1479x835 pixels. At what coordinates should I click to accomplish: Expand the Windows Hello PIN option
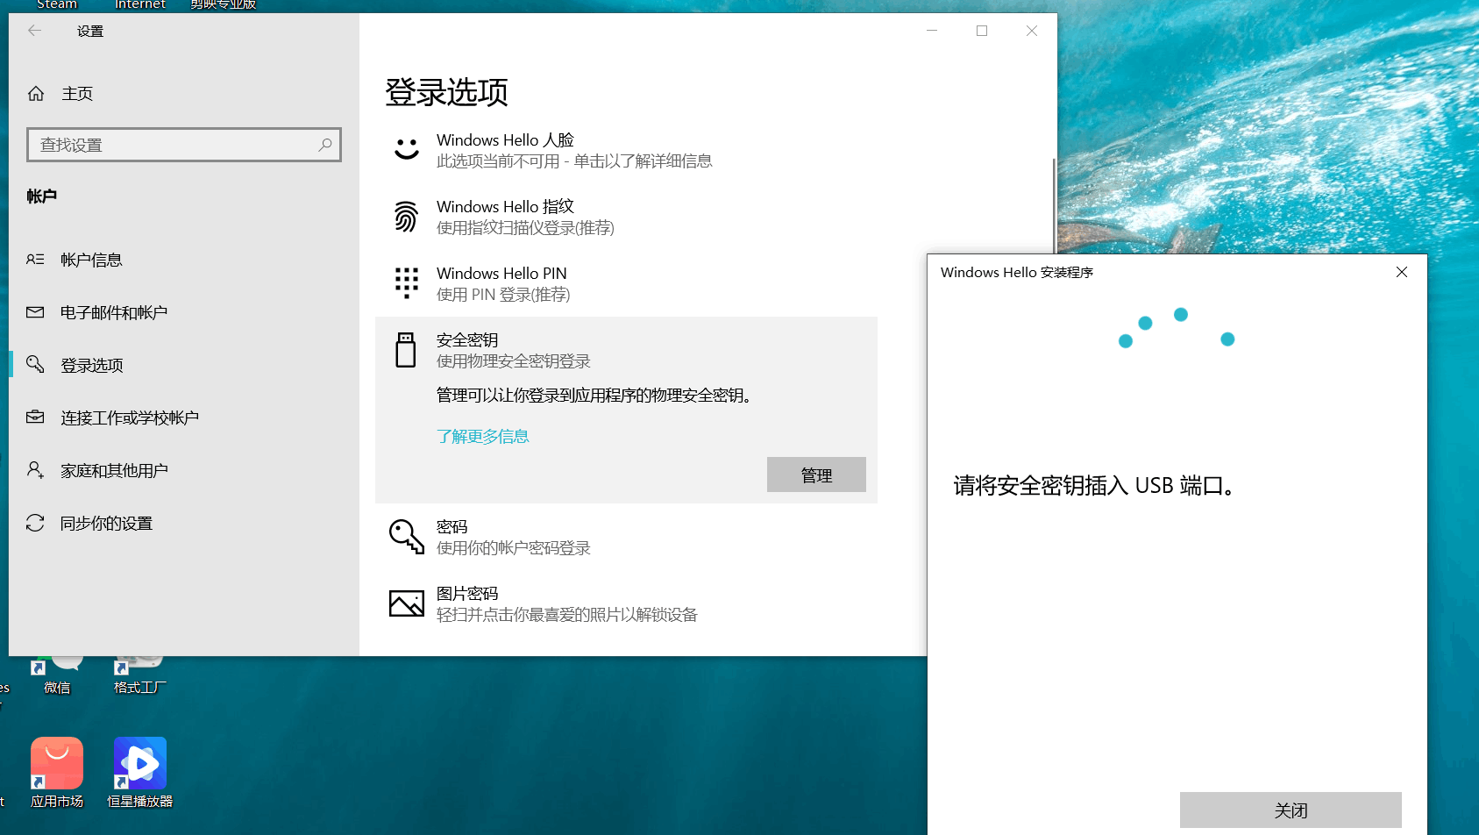(x=626, y=283)
